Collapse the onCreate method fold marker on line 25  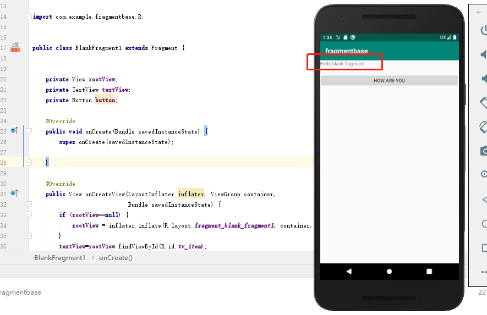(x=29, y=131)
